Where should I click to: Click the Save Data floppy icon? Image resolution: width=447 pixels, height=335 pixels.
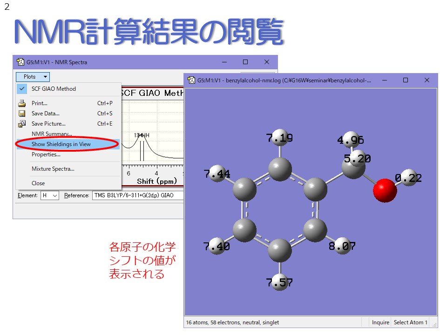22,114
